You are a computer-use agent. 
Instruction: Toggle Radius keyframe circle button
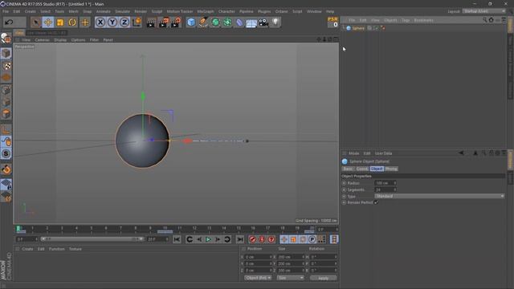pyautogui.click(x=344, y=183)
